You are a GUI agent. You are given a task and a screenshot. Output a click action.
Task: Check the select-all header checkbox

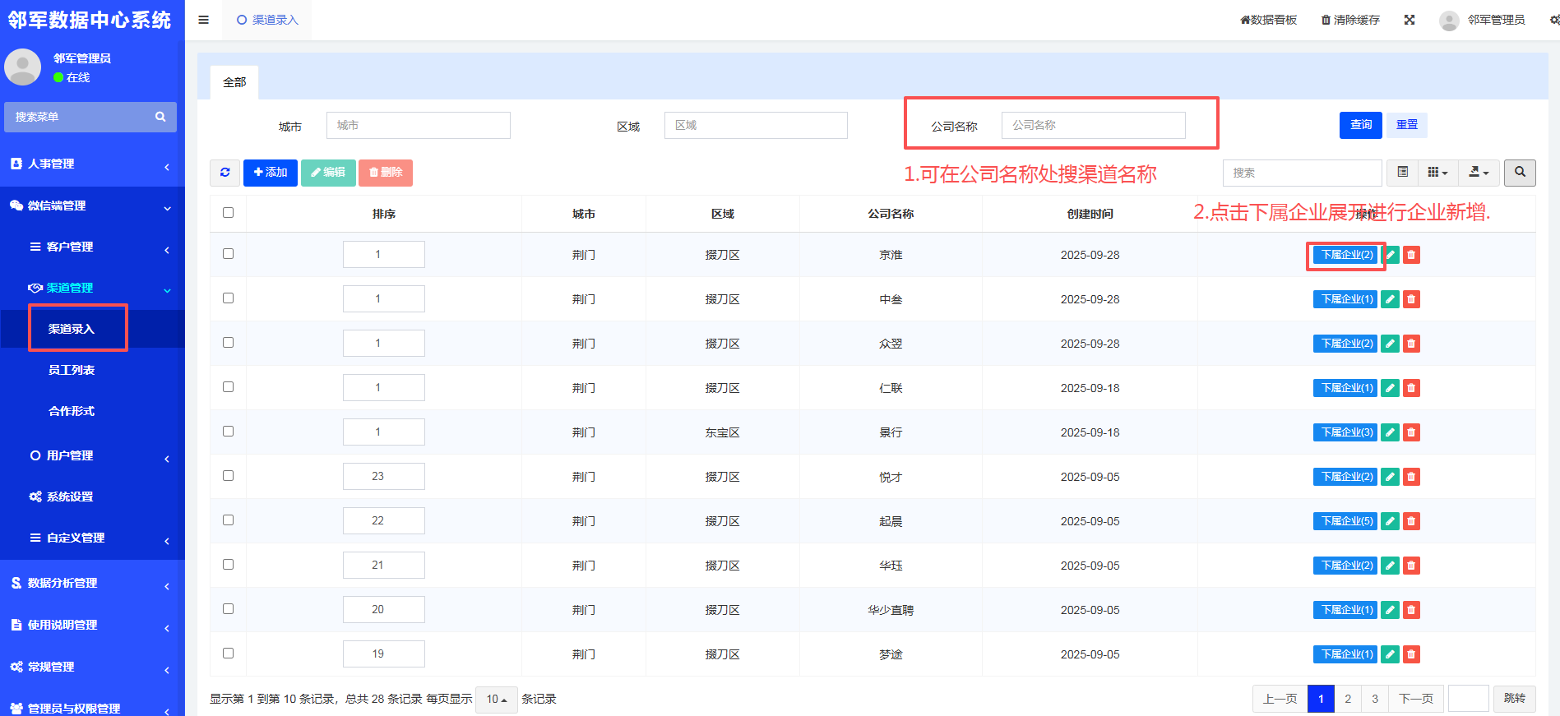pyautogui.click(x=228, y=213)
